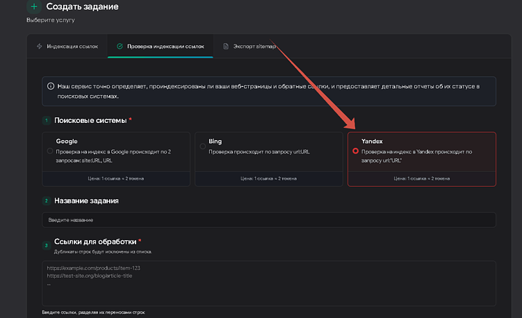Screen dimensions: 522x318
Task: Click the green plus icon beside Создать задание
Action: click(34, 7)
